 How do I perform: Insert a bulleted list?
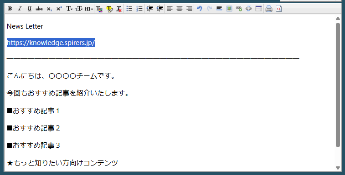click(129, 9)
